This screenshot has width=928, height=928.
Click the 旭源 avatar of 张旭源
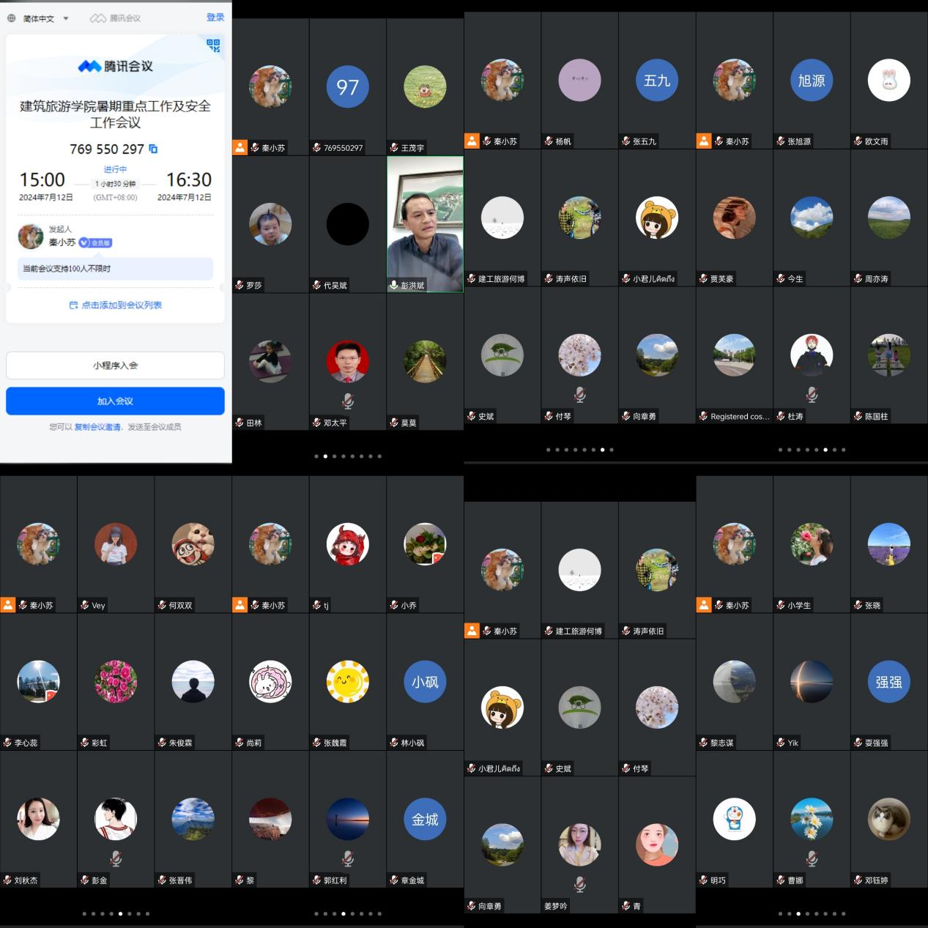click(811, 81)
